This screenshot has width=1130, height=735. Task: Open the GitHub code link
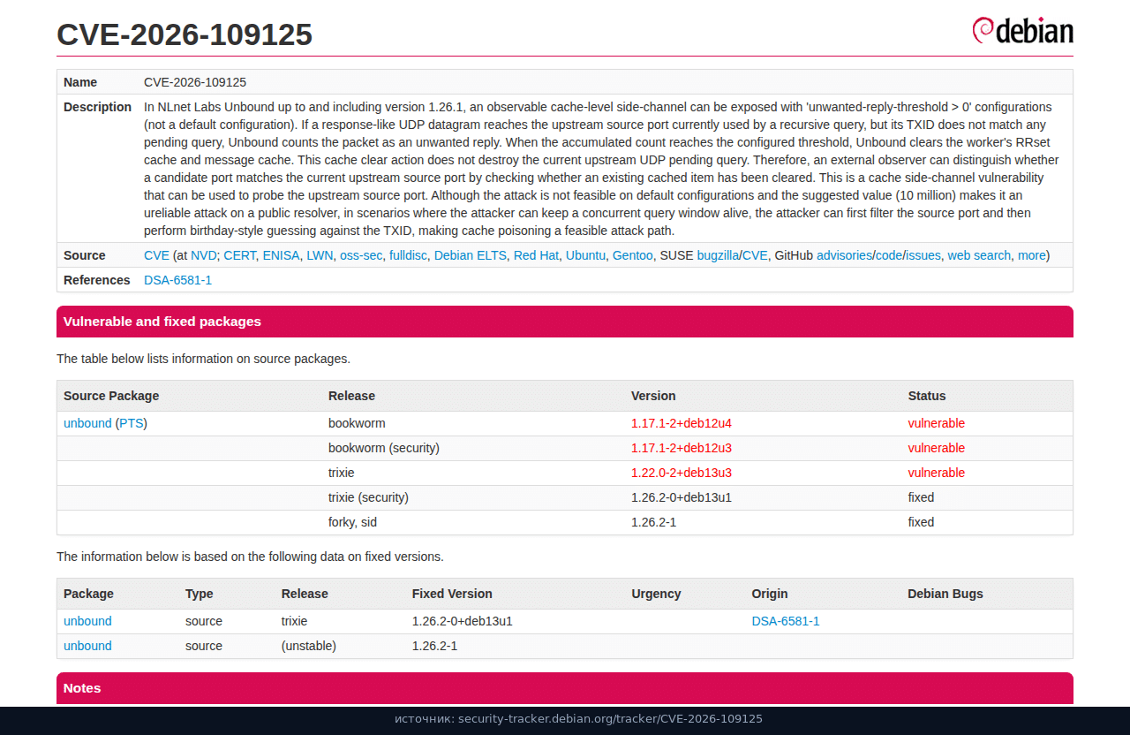coord(889,255)
